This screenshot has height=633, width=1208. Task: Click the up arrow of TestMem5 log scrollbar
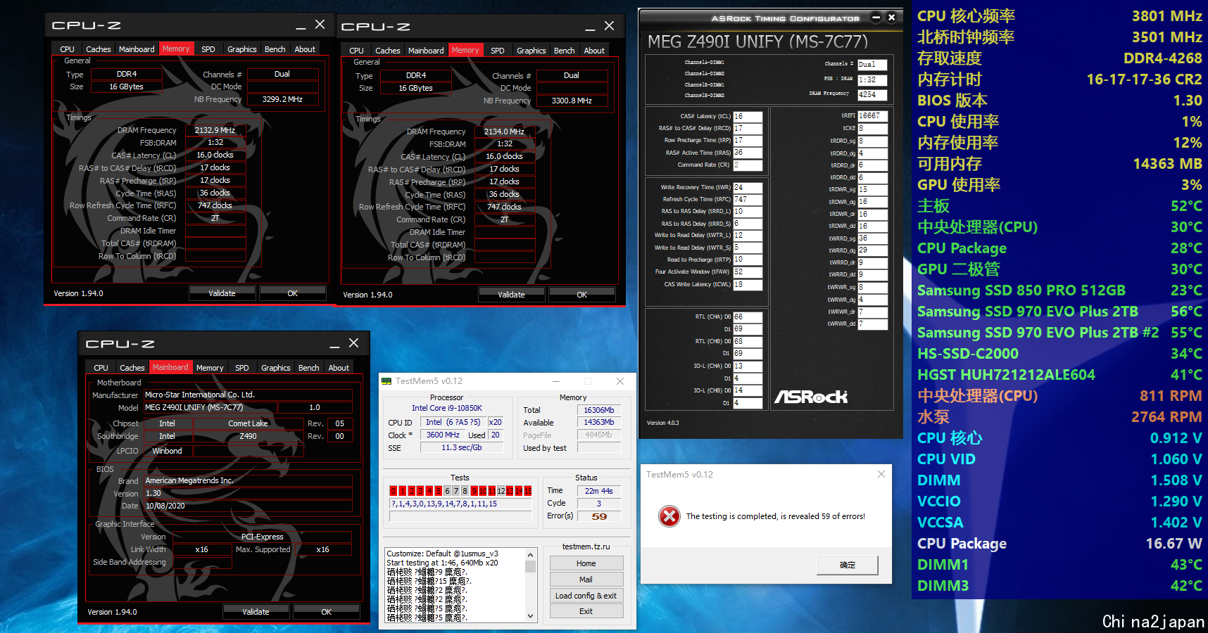click(x=531, y=555)
